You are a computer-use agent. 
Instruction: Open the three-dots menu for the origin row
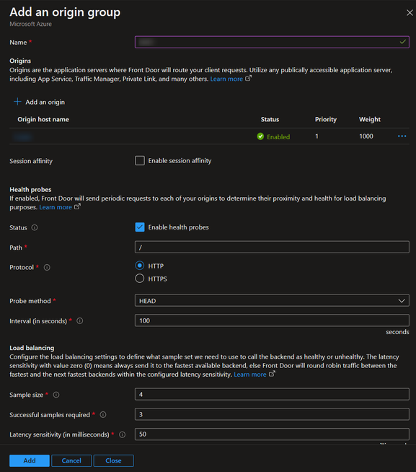tap(402, 136)
